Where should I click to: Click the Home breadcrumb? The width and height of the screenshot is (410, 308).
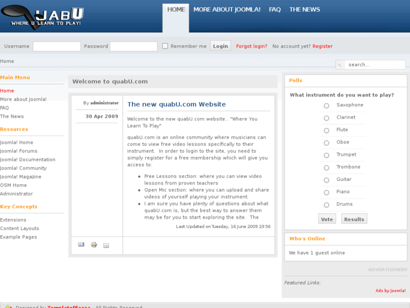7,62
